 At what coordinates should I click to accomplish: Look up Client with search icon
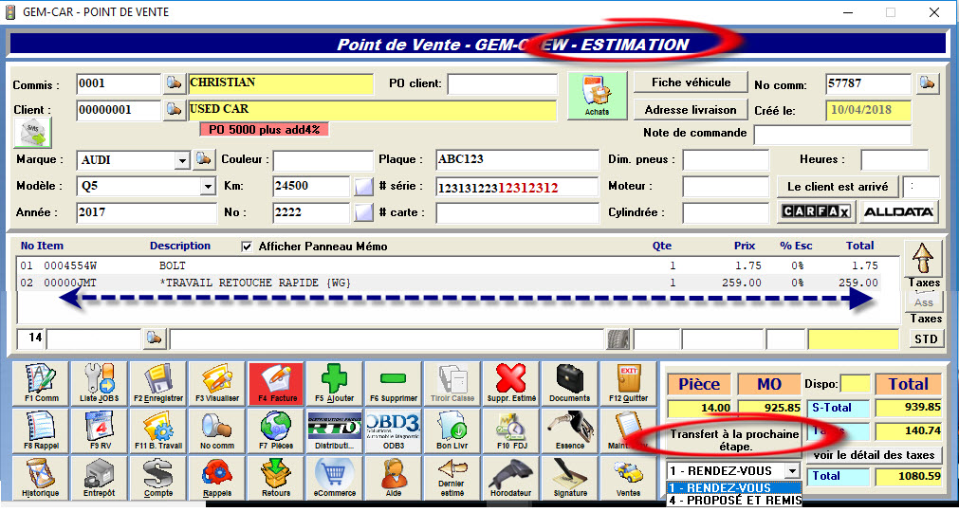(174, 110)
